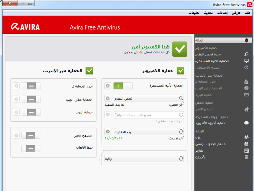Click the AVIRA logo in red banner
The image size is (254, 191).
[25, 27]
